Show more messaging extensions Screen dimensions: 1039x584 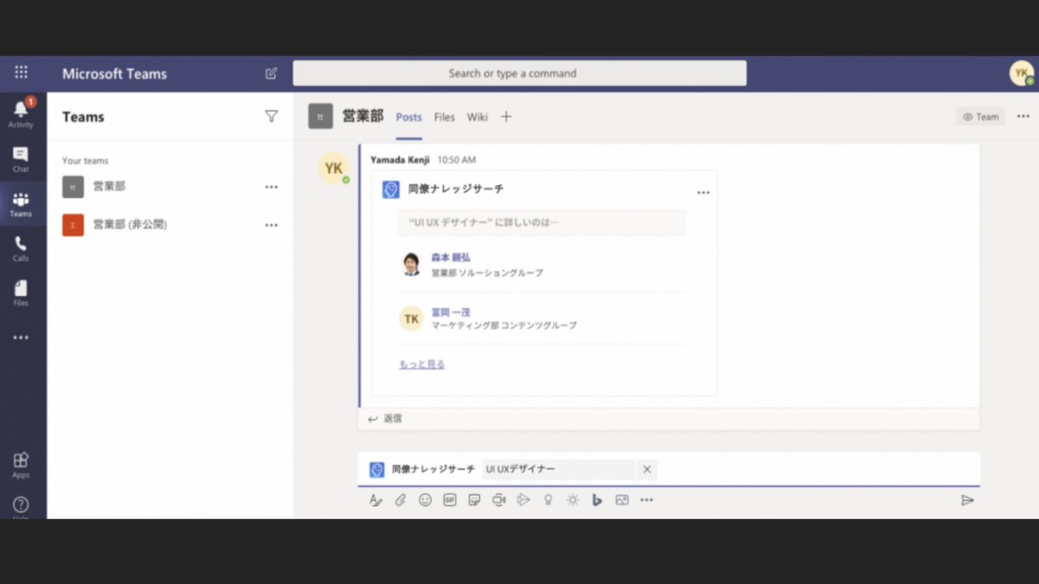(x=647, y=500)
